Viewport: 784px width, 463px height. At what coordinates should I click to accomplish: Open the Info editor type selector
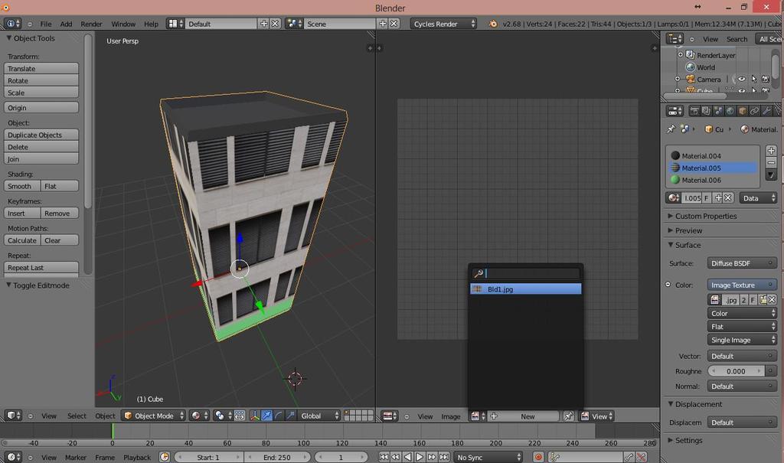12,24
